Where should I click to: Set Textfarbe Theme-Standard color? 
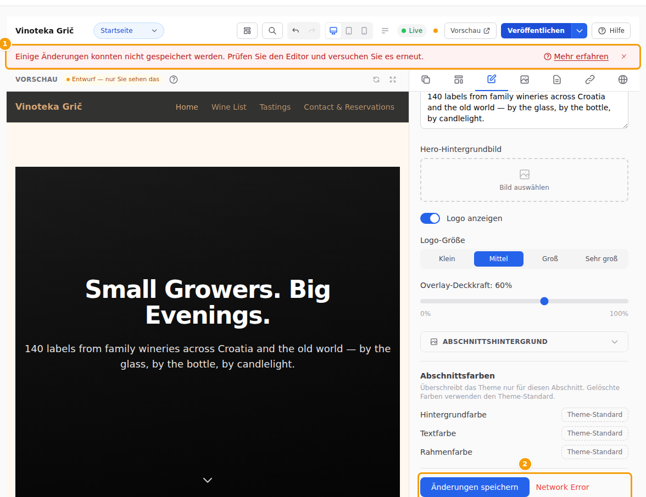coord(594,433)
